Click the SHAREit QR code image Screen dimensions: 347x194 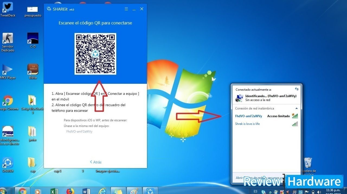tap(95, 54)
